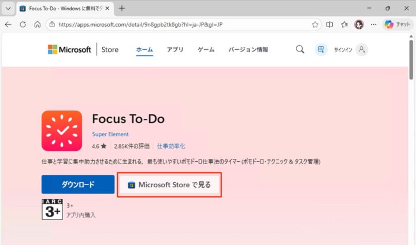Viewport: 416px width, 245px height.
Task: Click the Microsoft logo in header
Action: [69, 50]
